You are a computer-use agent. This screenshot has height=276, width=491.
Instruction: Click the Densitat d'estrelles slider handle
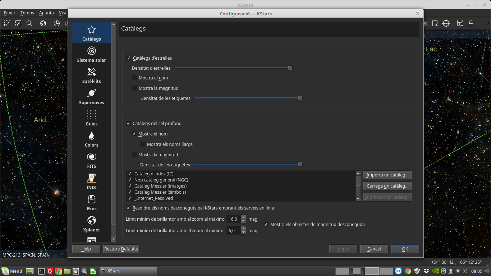point(290,68)
